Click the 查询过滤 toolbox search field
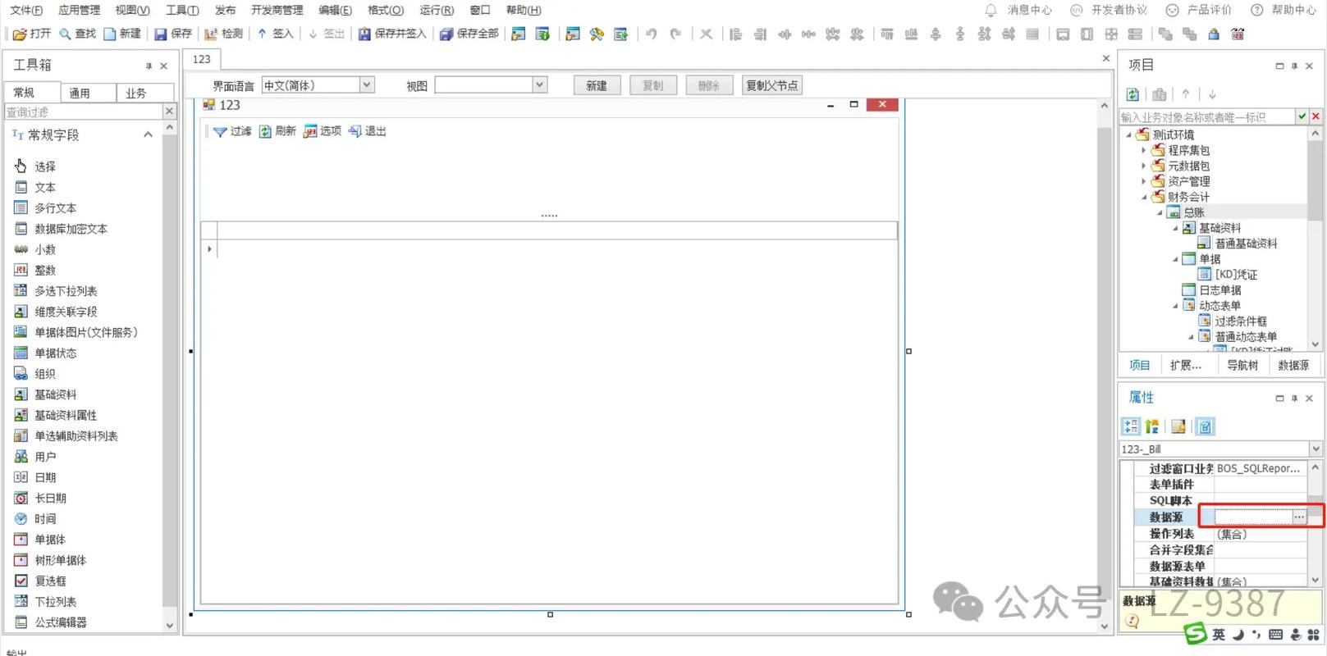Viewport: 1327px width, 656px height. (x=83, y=112)
